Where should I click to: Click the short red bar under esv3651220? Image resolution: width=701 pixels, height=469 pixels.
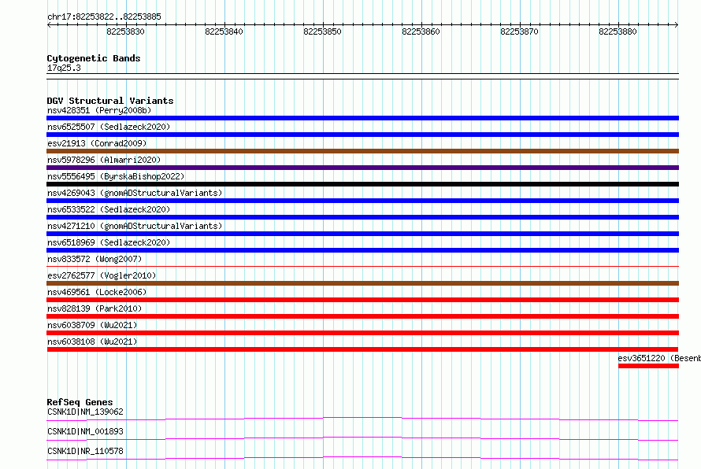point(649,366)
